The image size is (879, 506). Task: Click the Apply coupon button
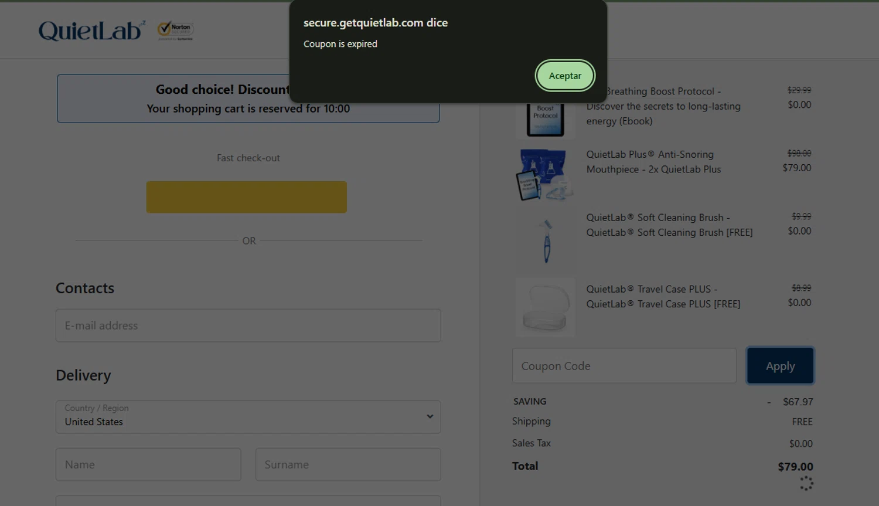780,366
